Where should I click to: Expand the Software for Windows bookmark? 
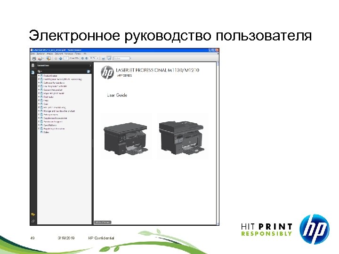[39, 83]
